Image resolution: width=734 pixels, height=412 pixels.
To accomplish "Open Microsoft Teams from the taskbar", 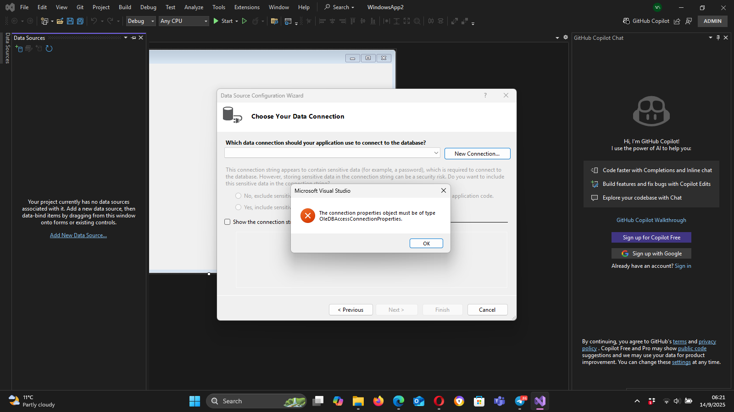I will (500, 401).
